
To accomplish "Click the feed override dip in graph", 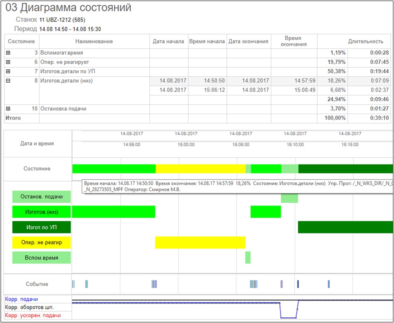I will [x=289, y=317].
